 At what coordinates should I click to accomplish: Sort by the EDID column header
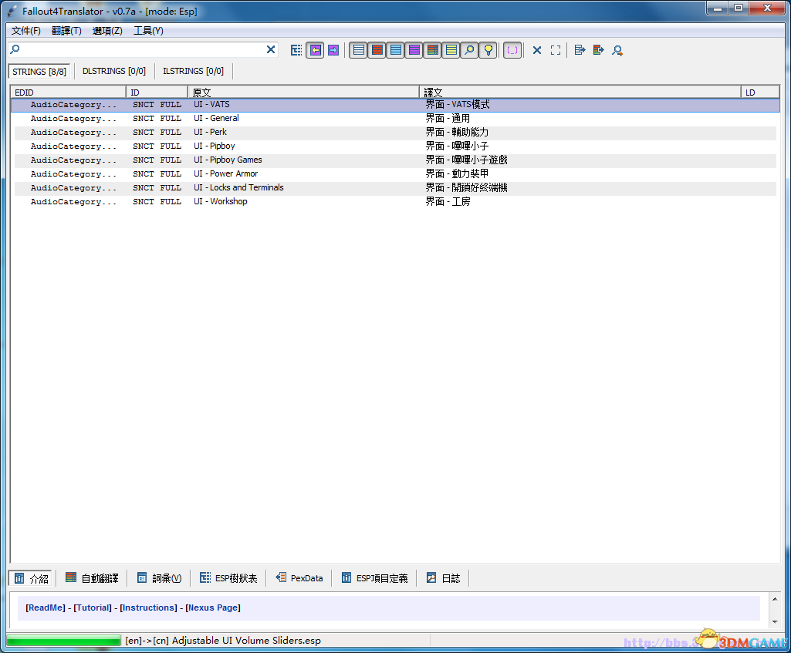69,93
